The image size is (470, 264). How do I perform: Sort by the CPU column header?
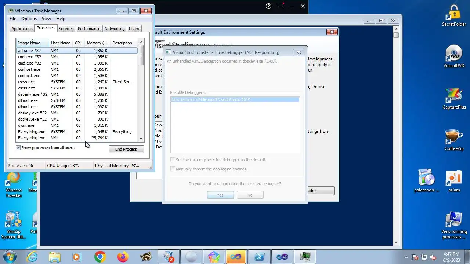[x=79, y=43]
